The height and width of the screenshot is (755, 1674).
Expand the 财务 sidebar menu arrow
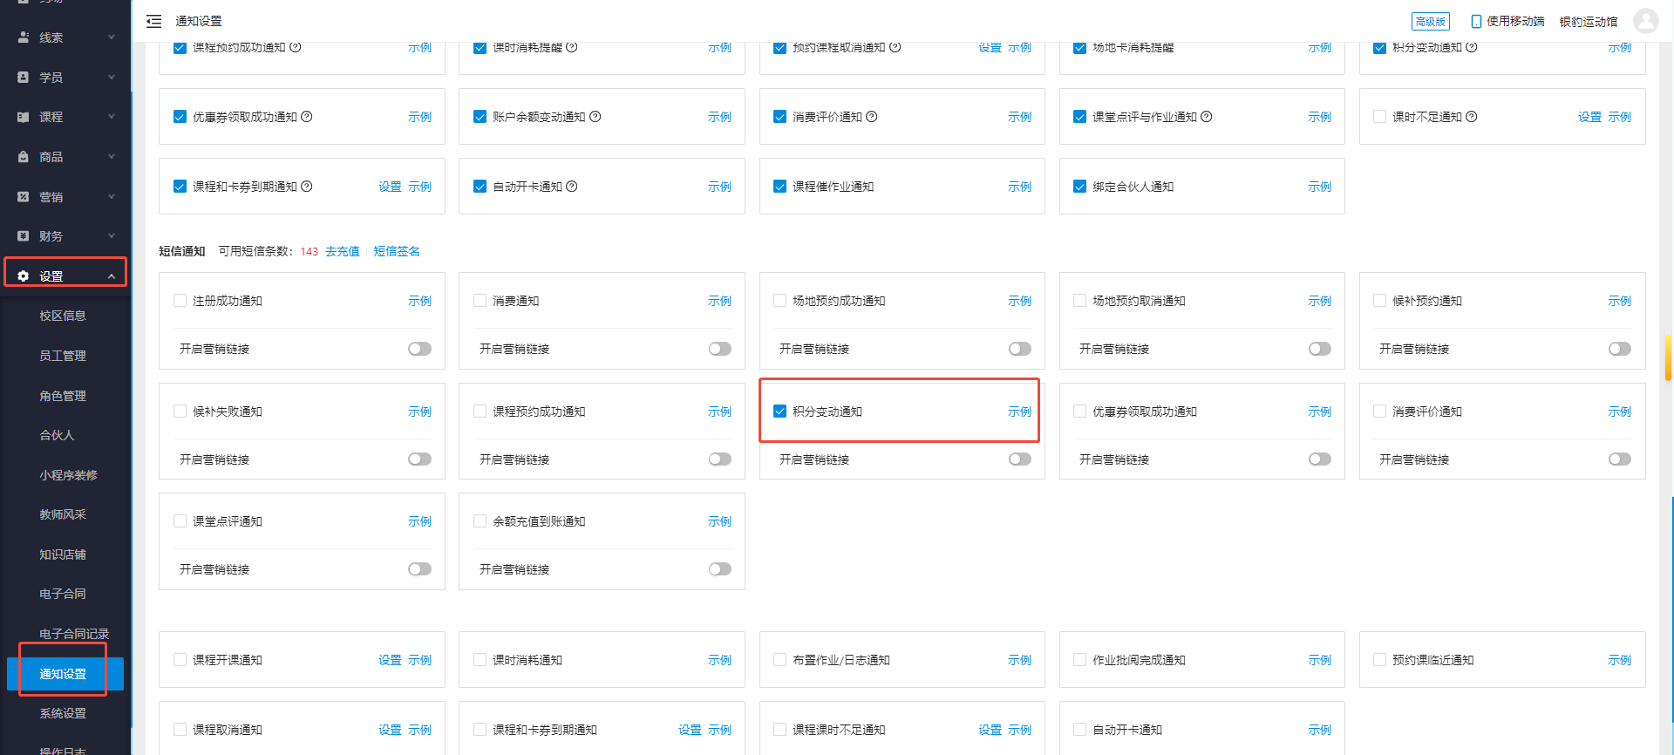coord(112,236)
